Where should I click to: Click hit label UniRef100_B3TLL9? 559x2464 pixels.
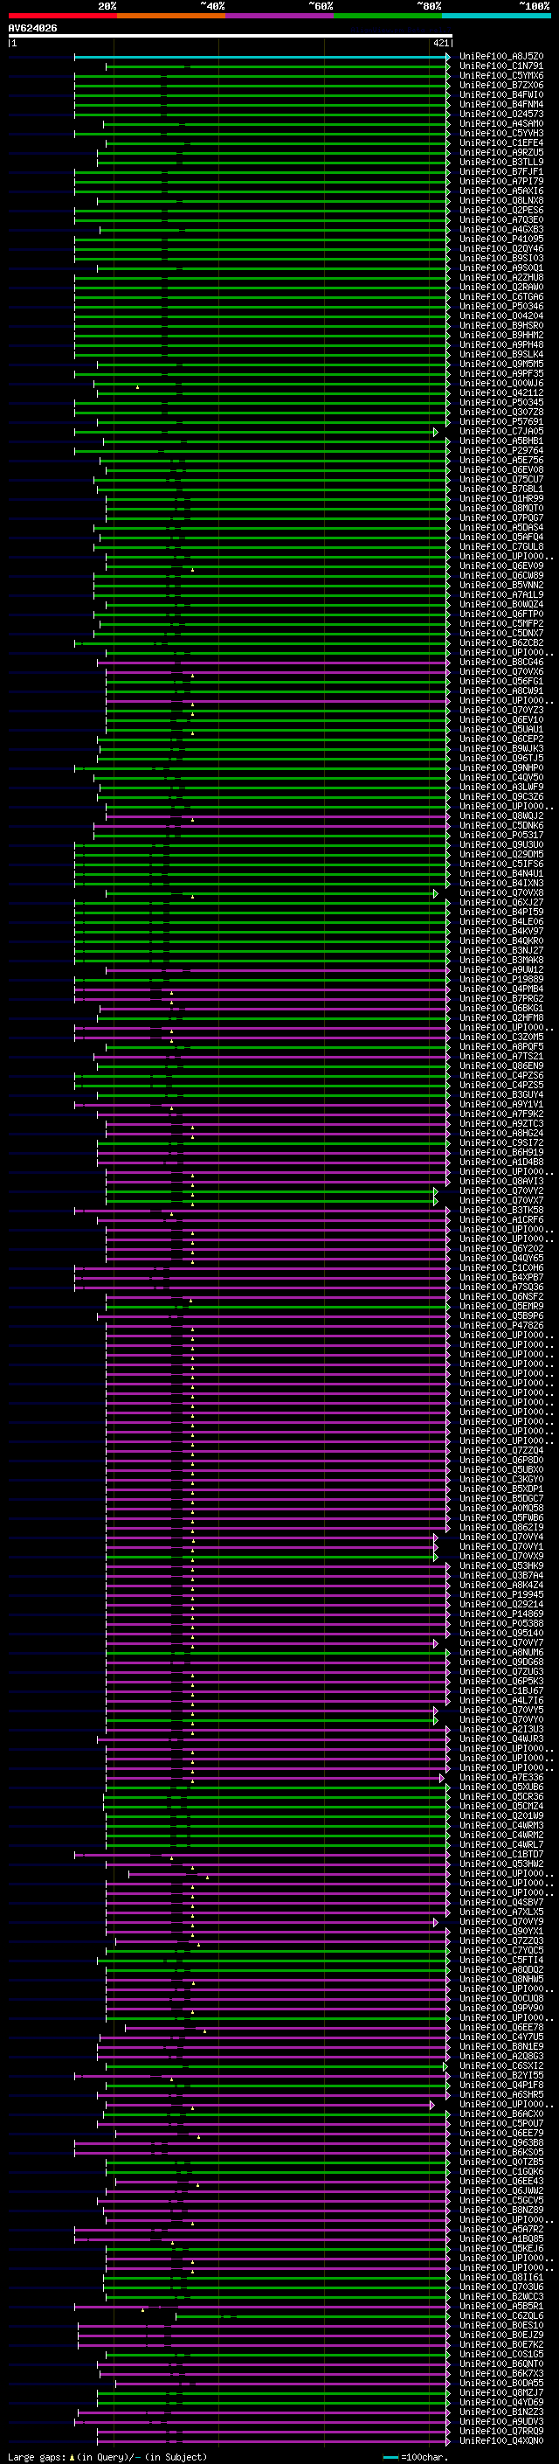click(501, 162)
